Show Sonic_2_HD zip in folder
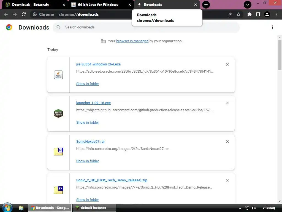282x212 pixels. point(88,200)
